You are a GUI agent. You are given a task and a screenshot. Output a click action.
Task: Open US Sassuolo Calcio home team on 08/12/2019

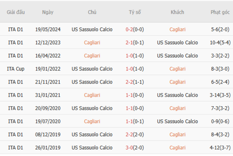(x=92, y=134)
